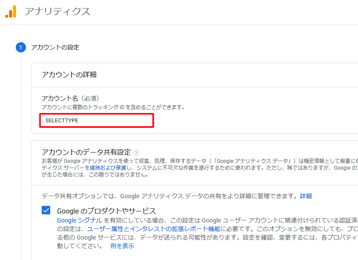Open ユーザー属性とインタレストの拡張レポート機能 link
The height and width of the screenshot is (260, 358).
[154, 229]
